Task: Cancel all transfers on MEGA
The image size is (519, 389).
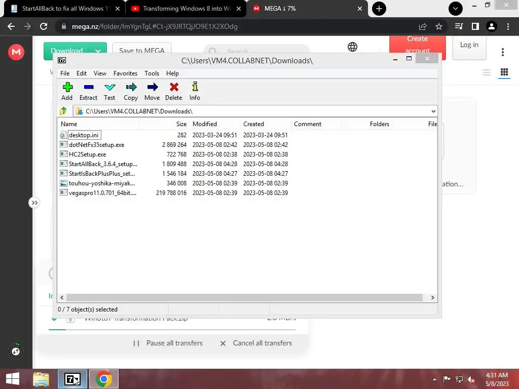Action: pyautogui.click(x=256, y=343)
